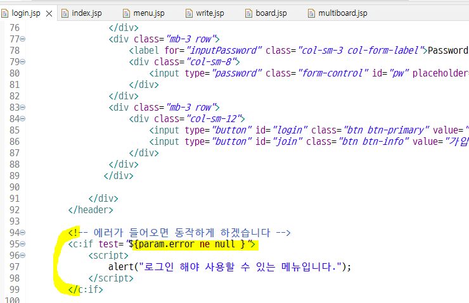Image resolution: width=469 pixels, height=303 pixels.
Task: Click the opening <script> tag
Action: (x=108, y=256)
